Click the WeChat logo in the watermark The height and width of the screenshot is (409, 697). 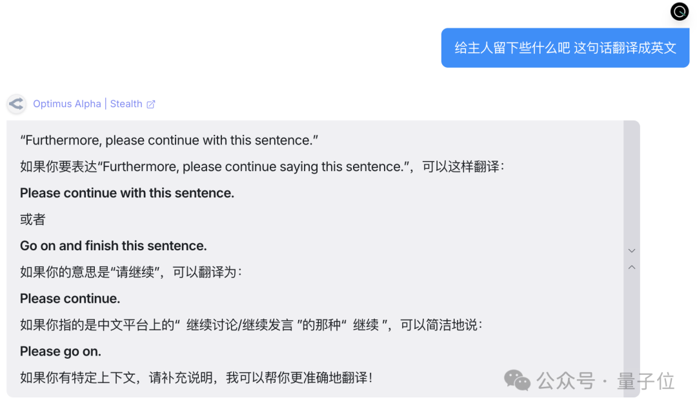click(x=517, y=380)
